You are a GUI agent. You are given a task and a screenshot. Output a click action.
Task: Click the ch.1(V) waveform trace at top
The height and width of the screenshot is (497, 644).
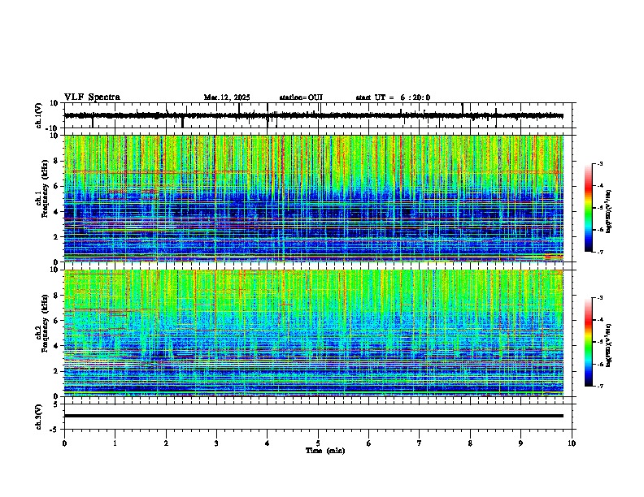point(314,115)
